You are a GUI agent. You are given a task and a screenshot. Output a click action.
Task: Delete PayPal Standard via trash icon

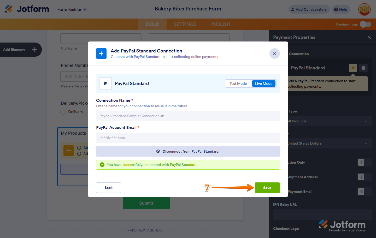[x=363, y=68]
